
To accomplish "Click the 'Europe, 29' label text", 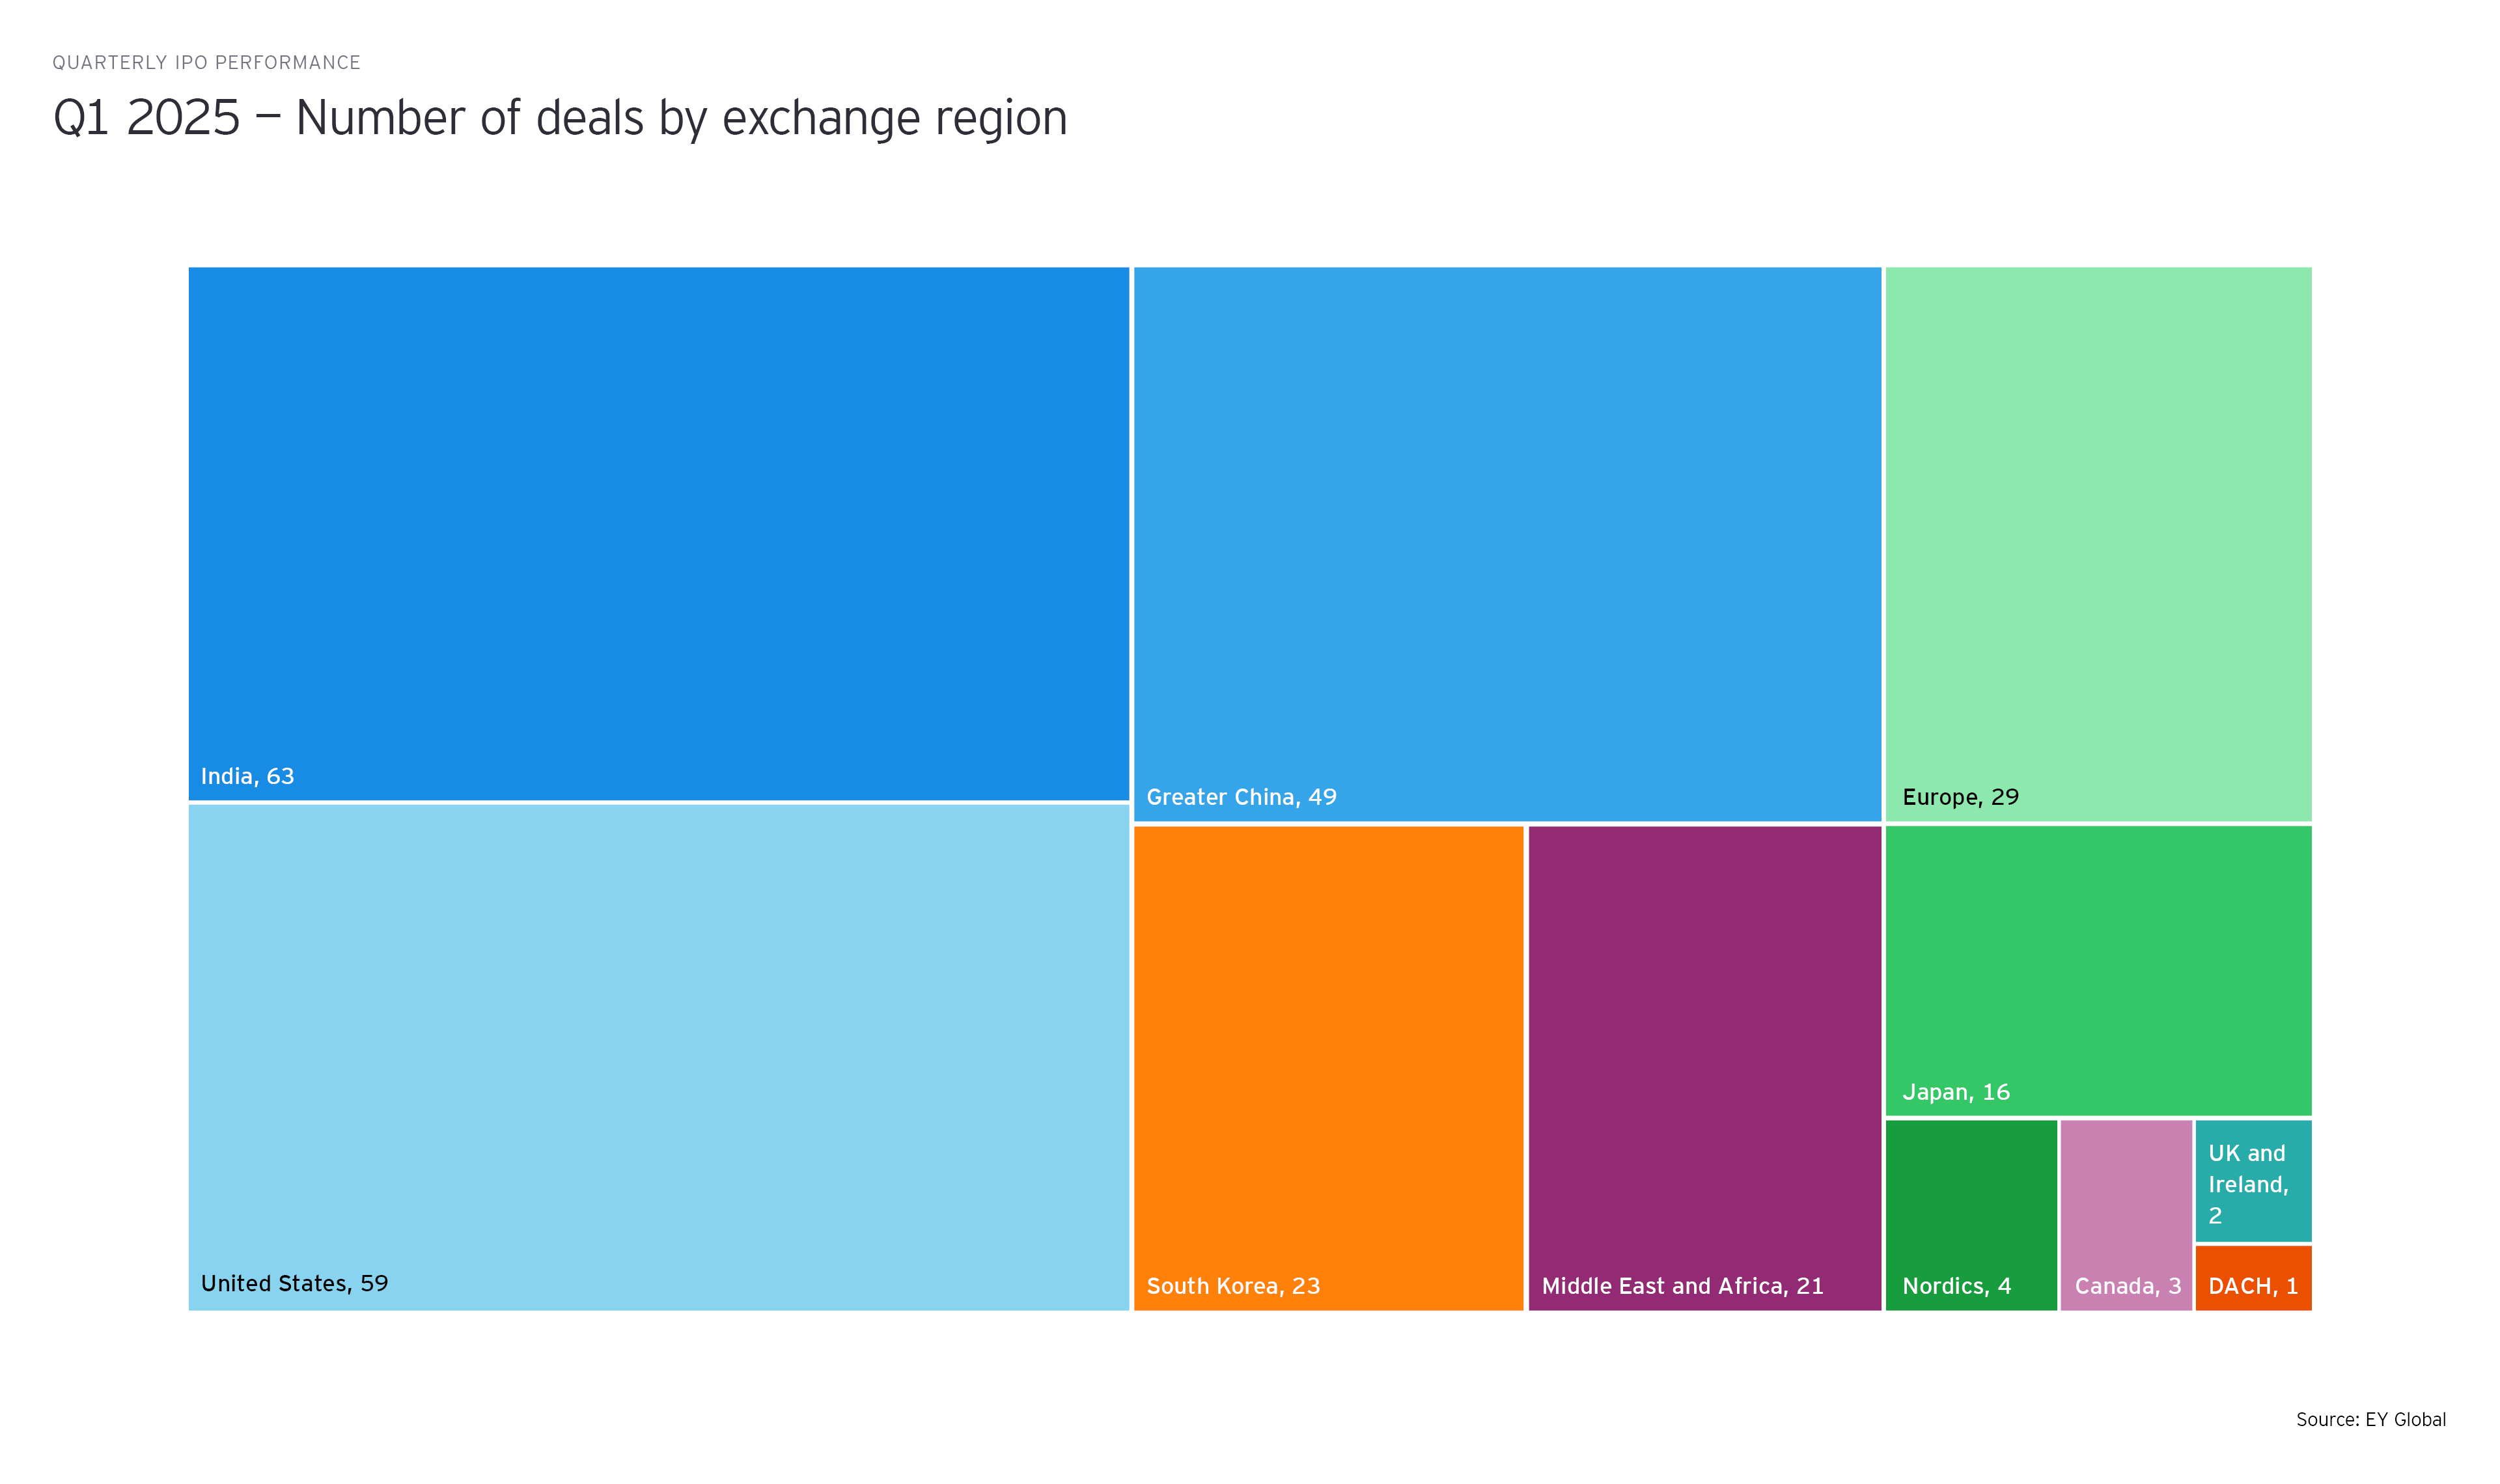I will pos(1959,798).
